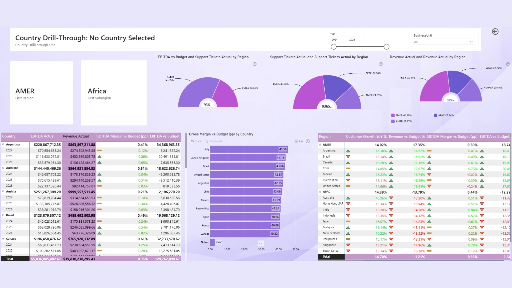The width and height of the screenshot is (512, 288).
Task: Open help icon on Revenue Actual chart
Action: click(x=508, y=64)
